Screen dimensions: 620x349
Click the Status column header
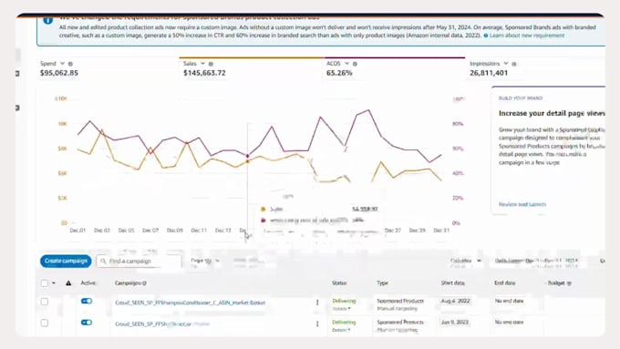pos(339,283)
